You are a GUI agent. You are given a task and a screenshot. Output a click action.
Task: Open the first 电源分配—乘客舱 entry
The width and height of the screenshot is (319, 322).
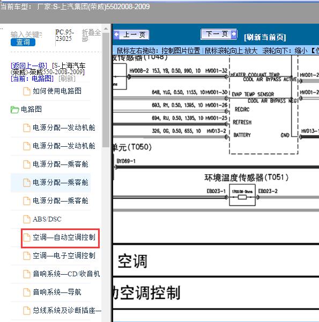(x=61, y=164)
